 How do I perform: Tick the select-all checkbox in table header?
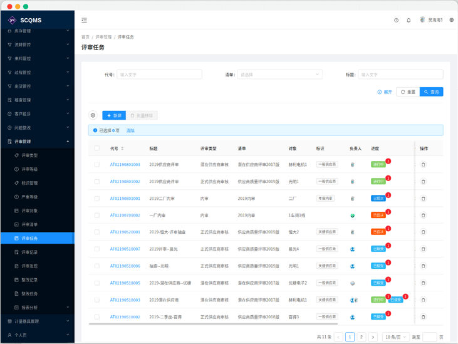[x=97, y=149]
